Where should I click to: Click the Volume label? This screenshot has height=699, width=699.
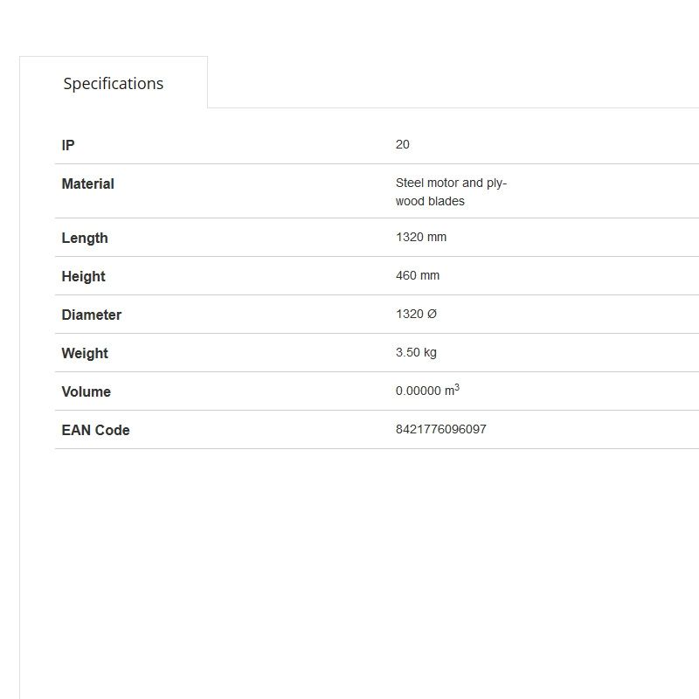[x=86, y=391]
